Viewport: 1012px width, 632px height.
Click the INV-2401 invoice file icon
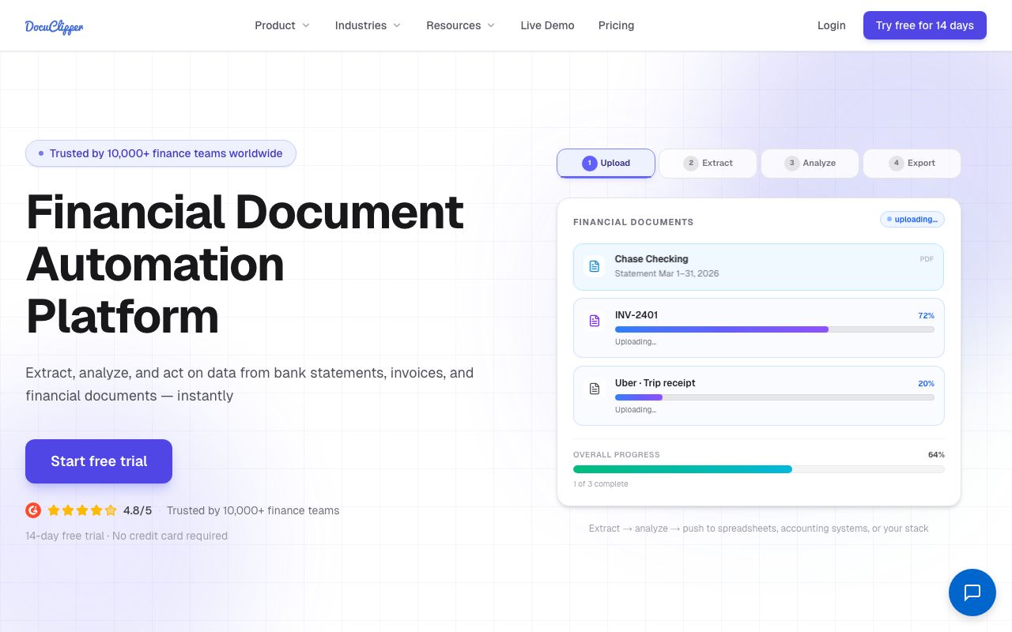595,321
